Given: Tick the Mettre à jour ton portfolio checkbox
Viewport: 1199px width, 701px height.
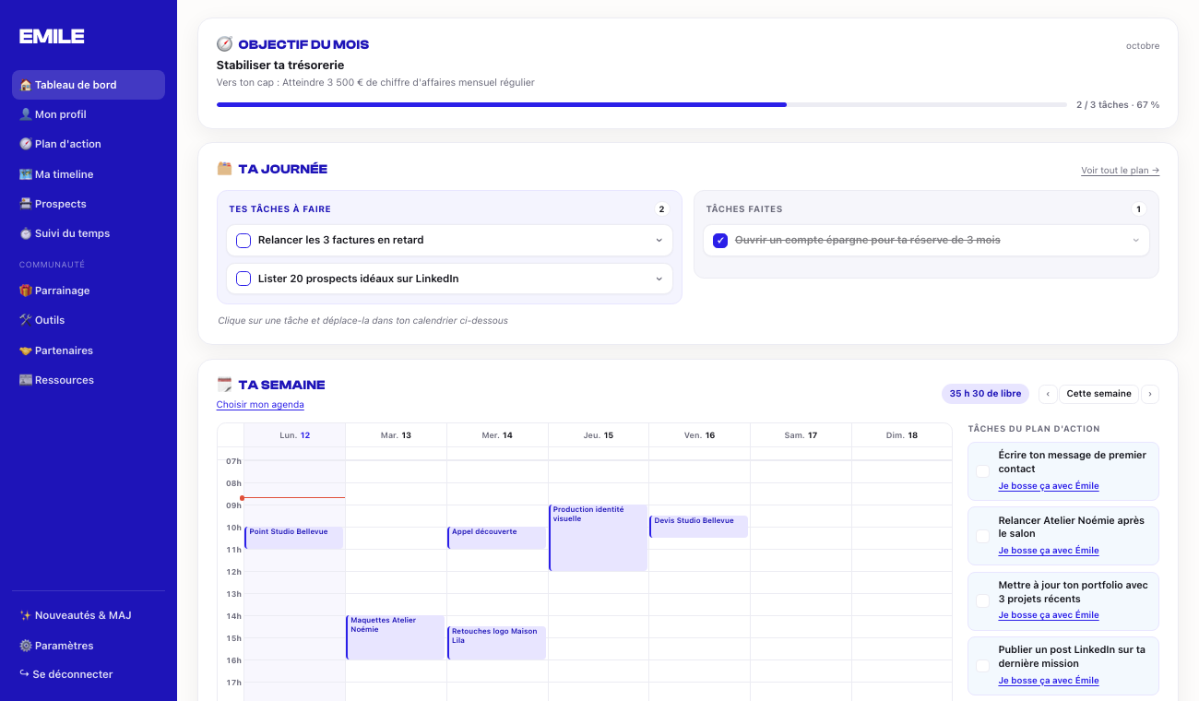Looking at the screenshot, I should [x=983, y=600].
